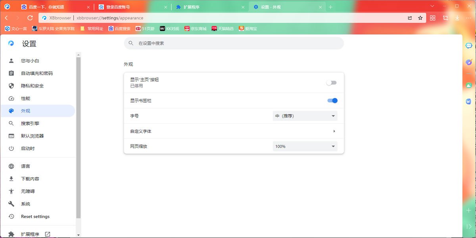Switch to the 登录百度账号 tab
The image size is (476, 238).
[x=119, y=7]
